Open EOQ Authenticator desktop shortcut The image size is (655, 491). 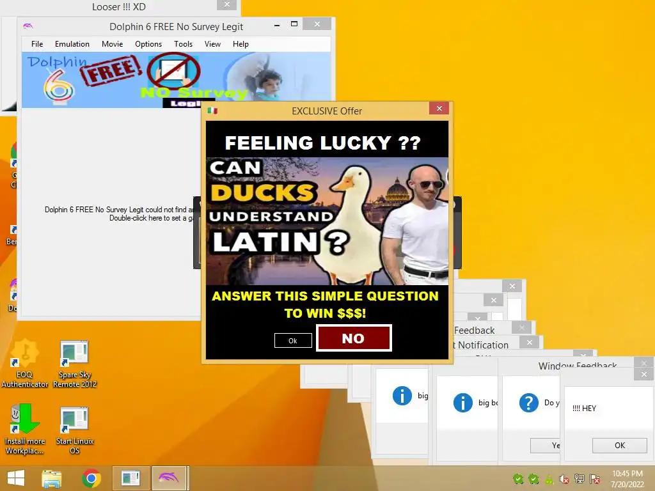coord(24,364)
